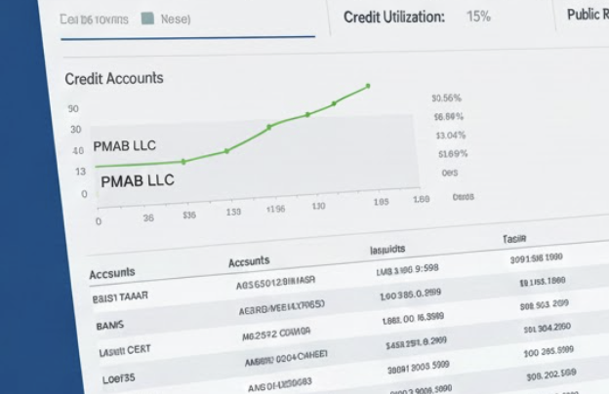This screenshot has height=394, width=609.
Task: Select the Loef35 account row
Action: [118, 378]
